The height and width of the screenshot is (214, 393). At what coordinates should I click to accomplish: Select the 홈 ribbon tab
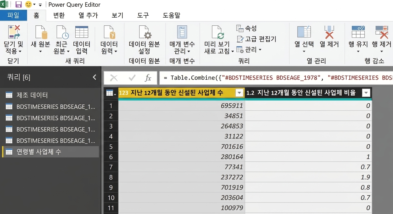(x=37, y=15)
